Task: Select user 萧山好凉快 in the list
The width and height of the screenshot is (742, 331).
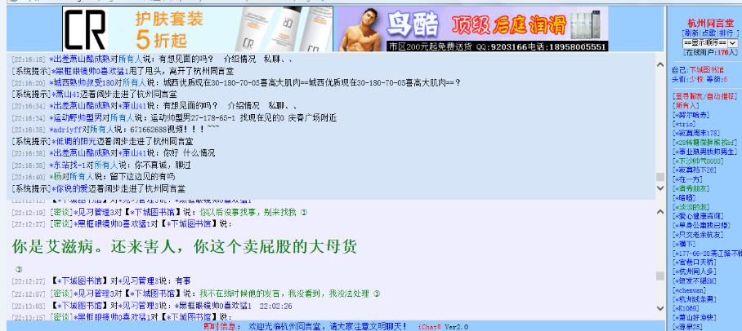Action: (x=695, y=317)
